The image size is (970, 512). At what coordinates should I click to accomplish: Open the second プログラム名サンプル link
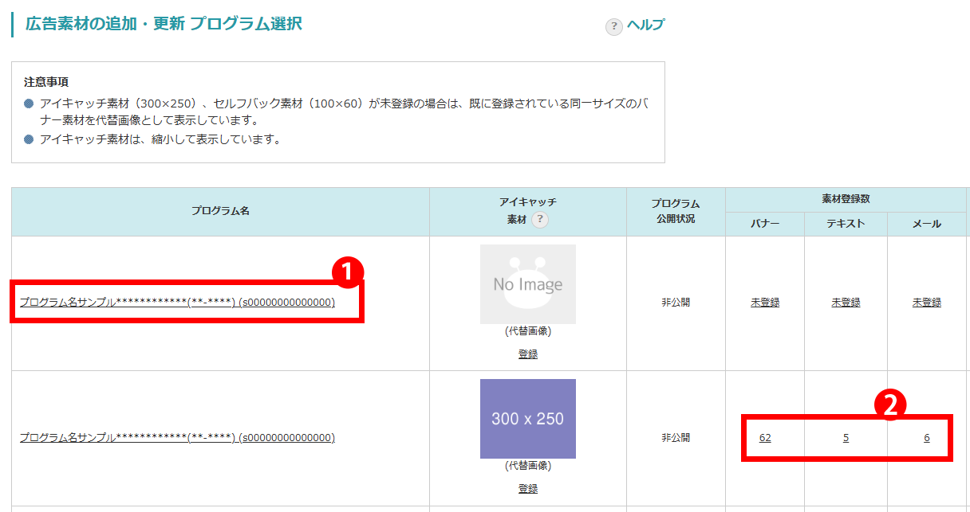(177, 438)
